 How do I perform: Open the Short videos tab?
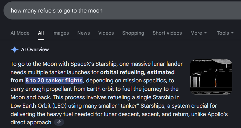click(x=167, y=33)
